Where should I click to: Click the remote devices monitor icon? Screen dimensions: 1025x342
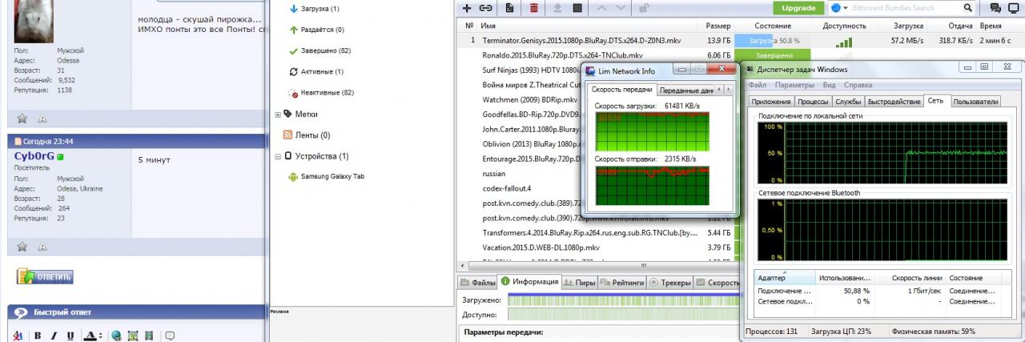[x=1014, y=8]
